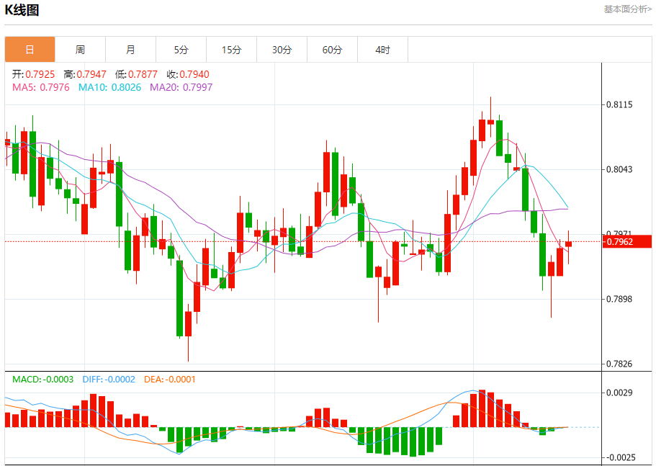Screen dimensions: 656x466
Task: Click the MA20 value label
Action: tap(181, 87)
